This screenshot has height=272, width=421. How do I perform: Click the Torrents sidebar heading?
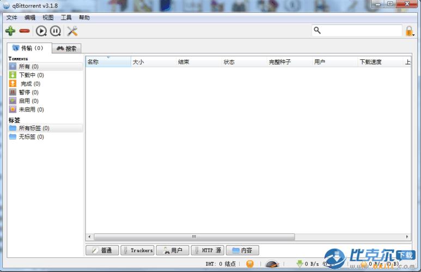[18, 58]
